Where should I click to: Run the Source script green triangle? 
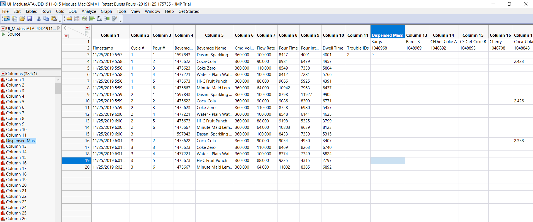pos(3,34)
